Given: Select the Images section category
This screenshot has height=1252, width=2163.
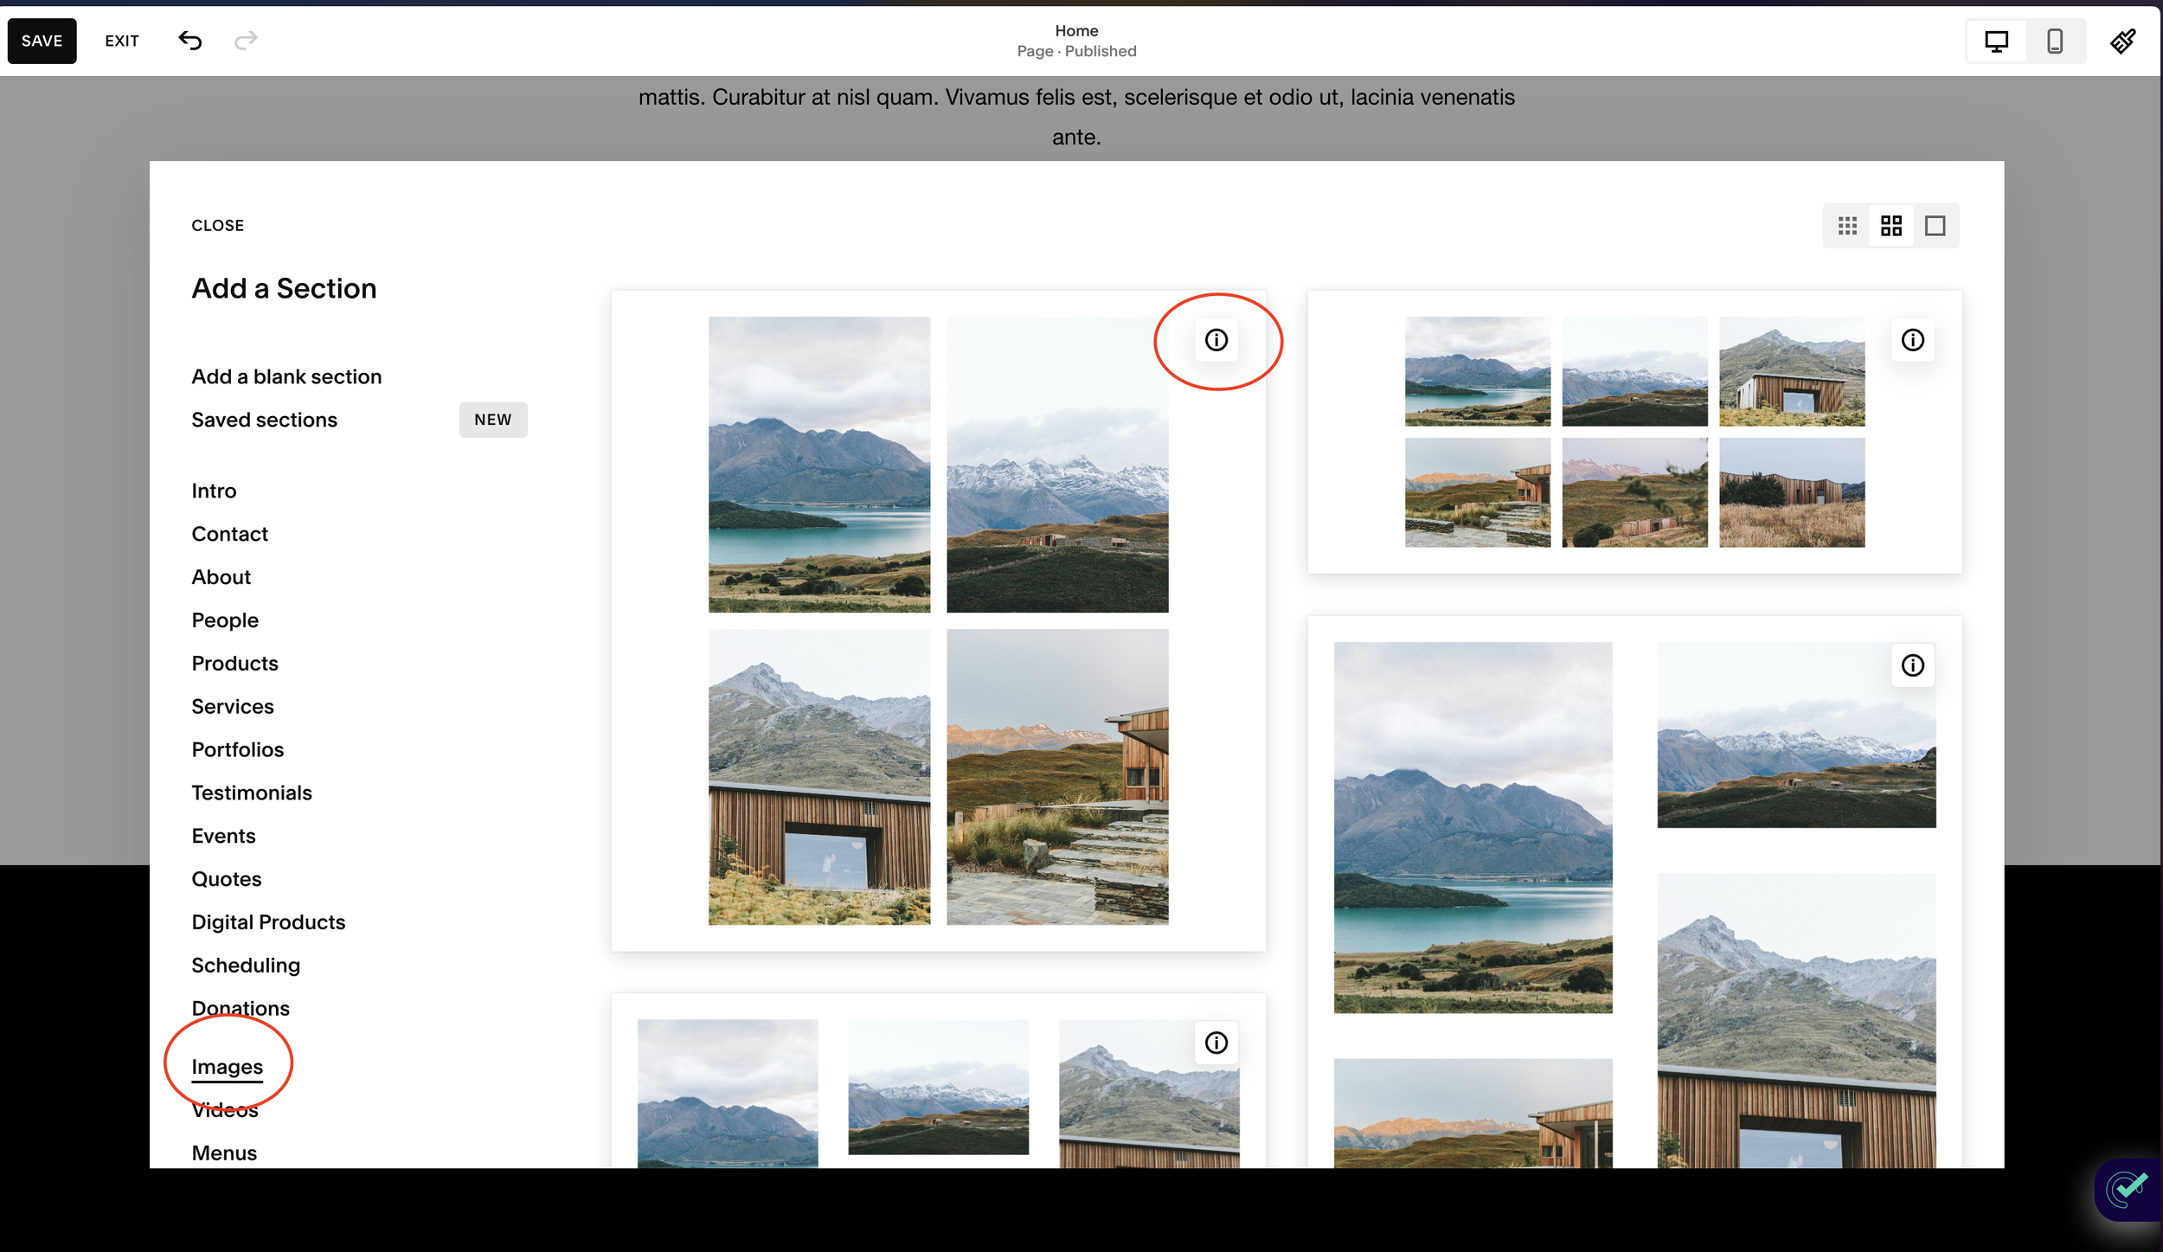Looking at the screenshot, I should pyautogui.click(x=227, y=1067).
